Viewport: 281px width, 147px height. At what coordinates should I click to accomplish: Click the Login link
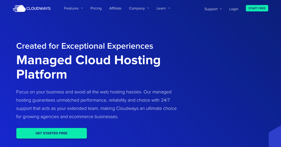234,9
